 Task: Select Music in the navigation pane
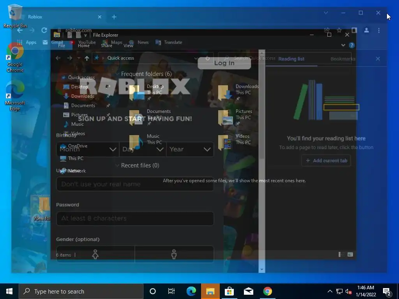77,124
